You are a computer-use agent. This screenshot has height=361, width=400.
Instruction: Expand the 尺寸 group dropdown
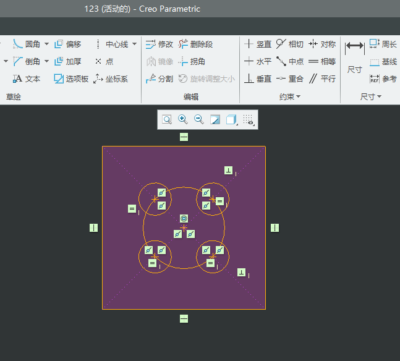[x=371, y=96]
